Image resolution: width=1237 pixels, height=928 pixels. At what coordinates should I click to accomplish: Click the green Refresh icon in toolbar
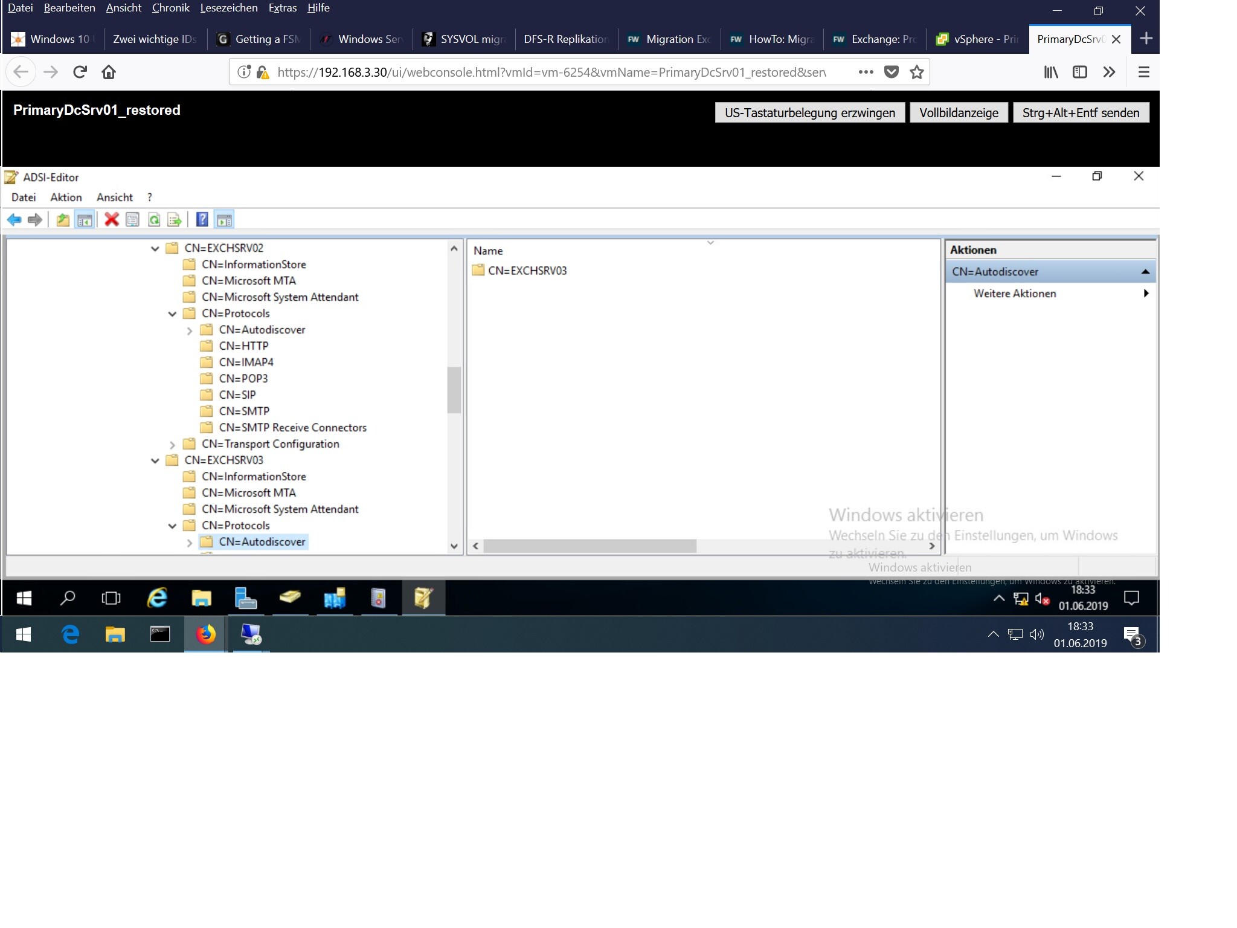[x=154, y=220]
